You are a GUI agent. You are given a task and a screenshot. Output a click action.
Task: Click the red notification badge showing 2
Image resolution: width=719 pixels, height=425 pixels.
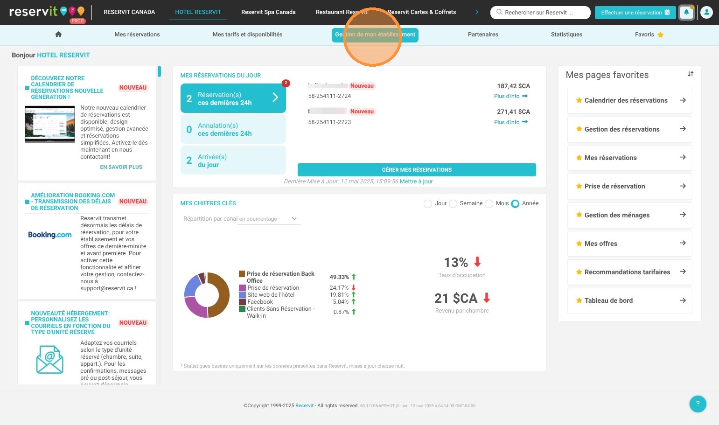(286, 83)
